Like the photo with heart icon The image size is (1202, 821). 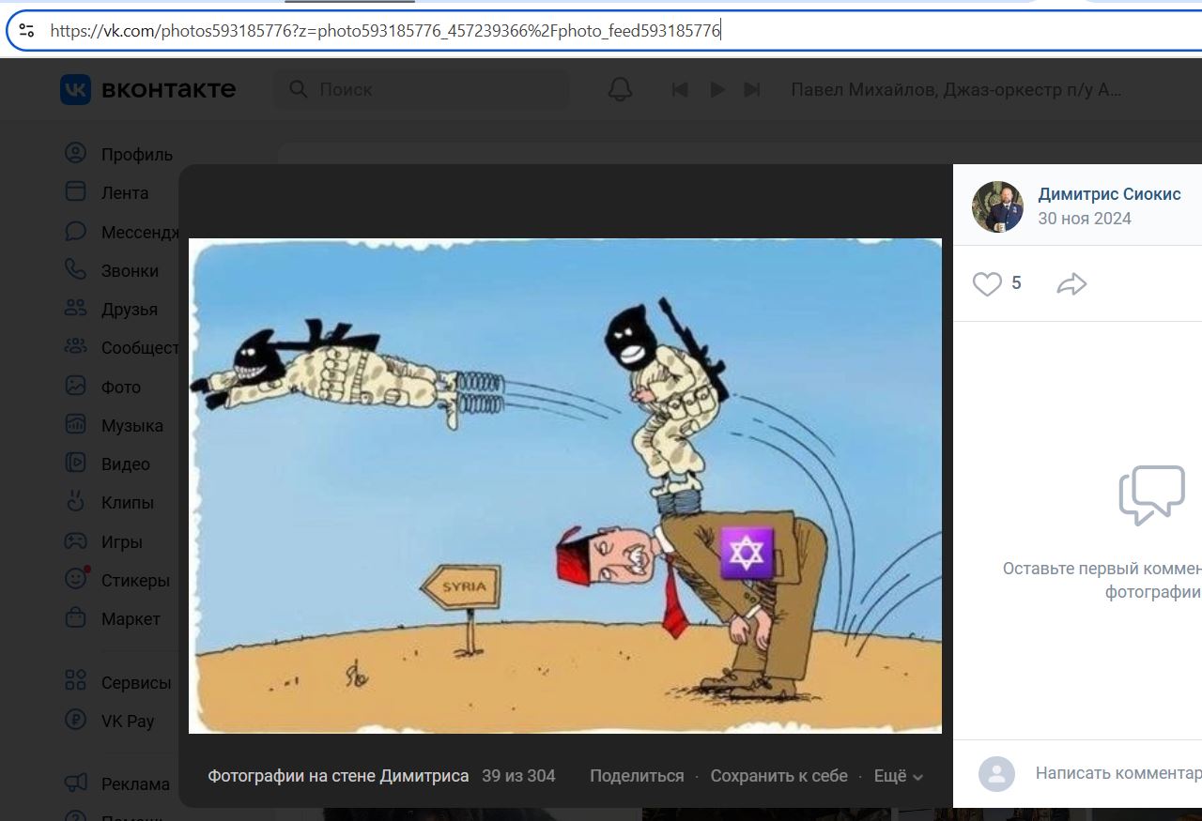pyautogui.click(x=987, y=283)
